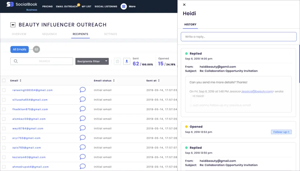Click the download recipients icon
This screenshot has height=171, width=300.
(x=127, y=61)
